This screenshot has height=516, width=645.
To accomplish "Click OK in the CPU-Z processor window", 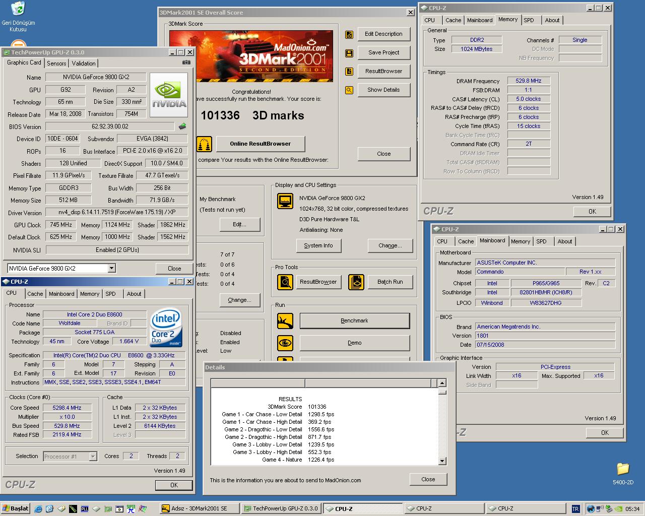I will (174, 485).
